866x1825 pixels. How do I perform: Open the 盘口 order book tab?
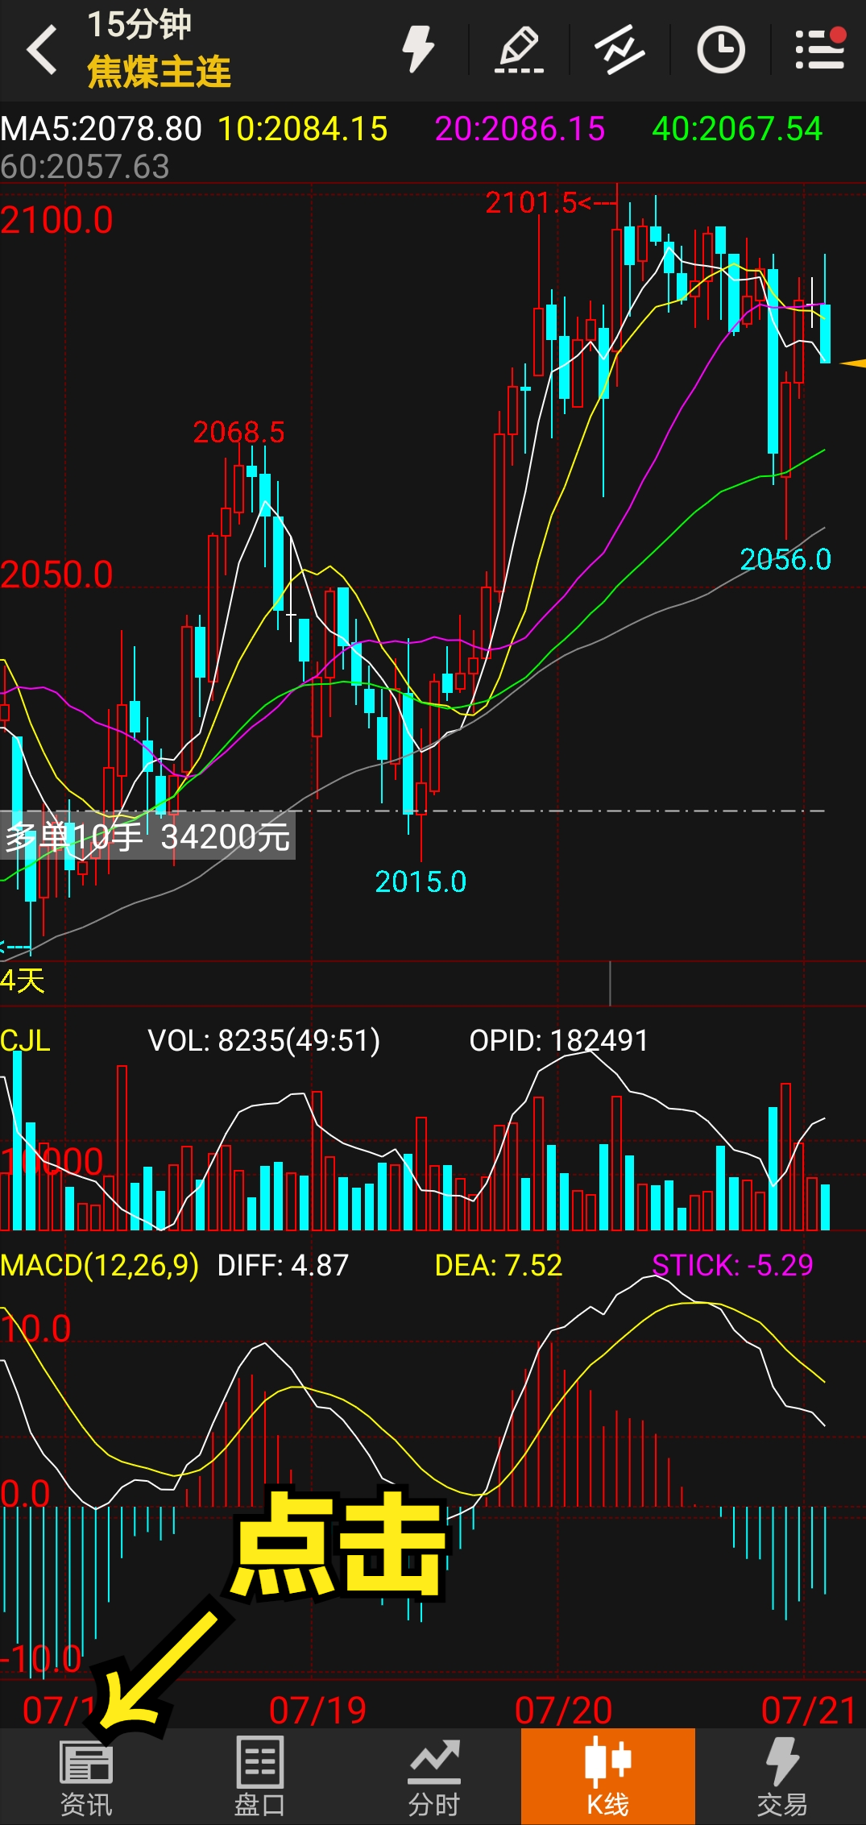(x=259, y=1777)
